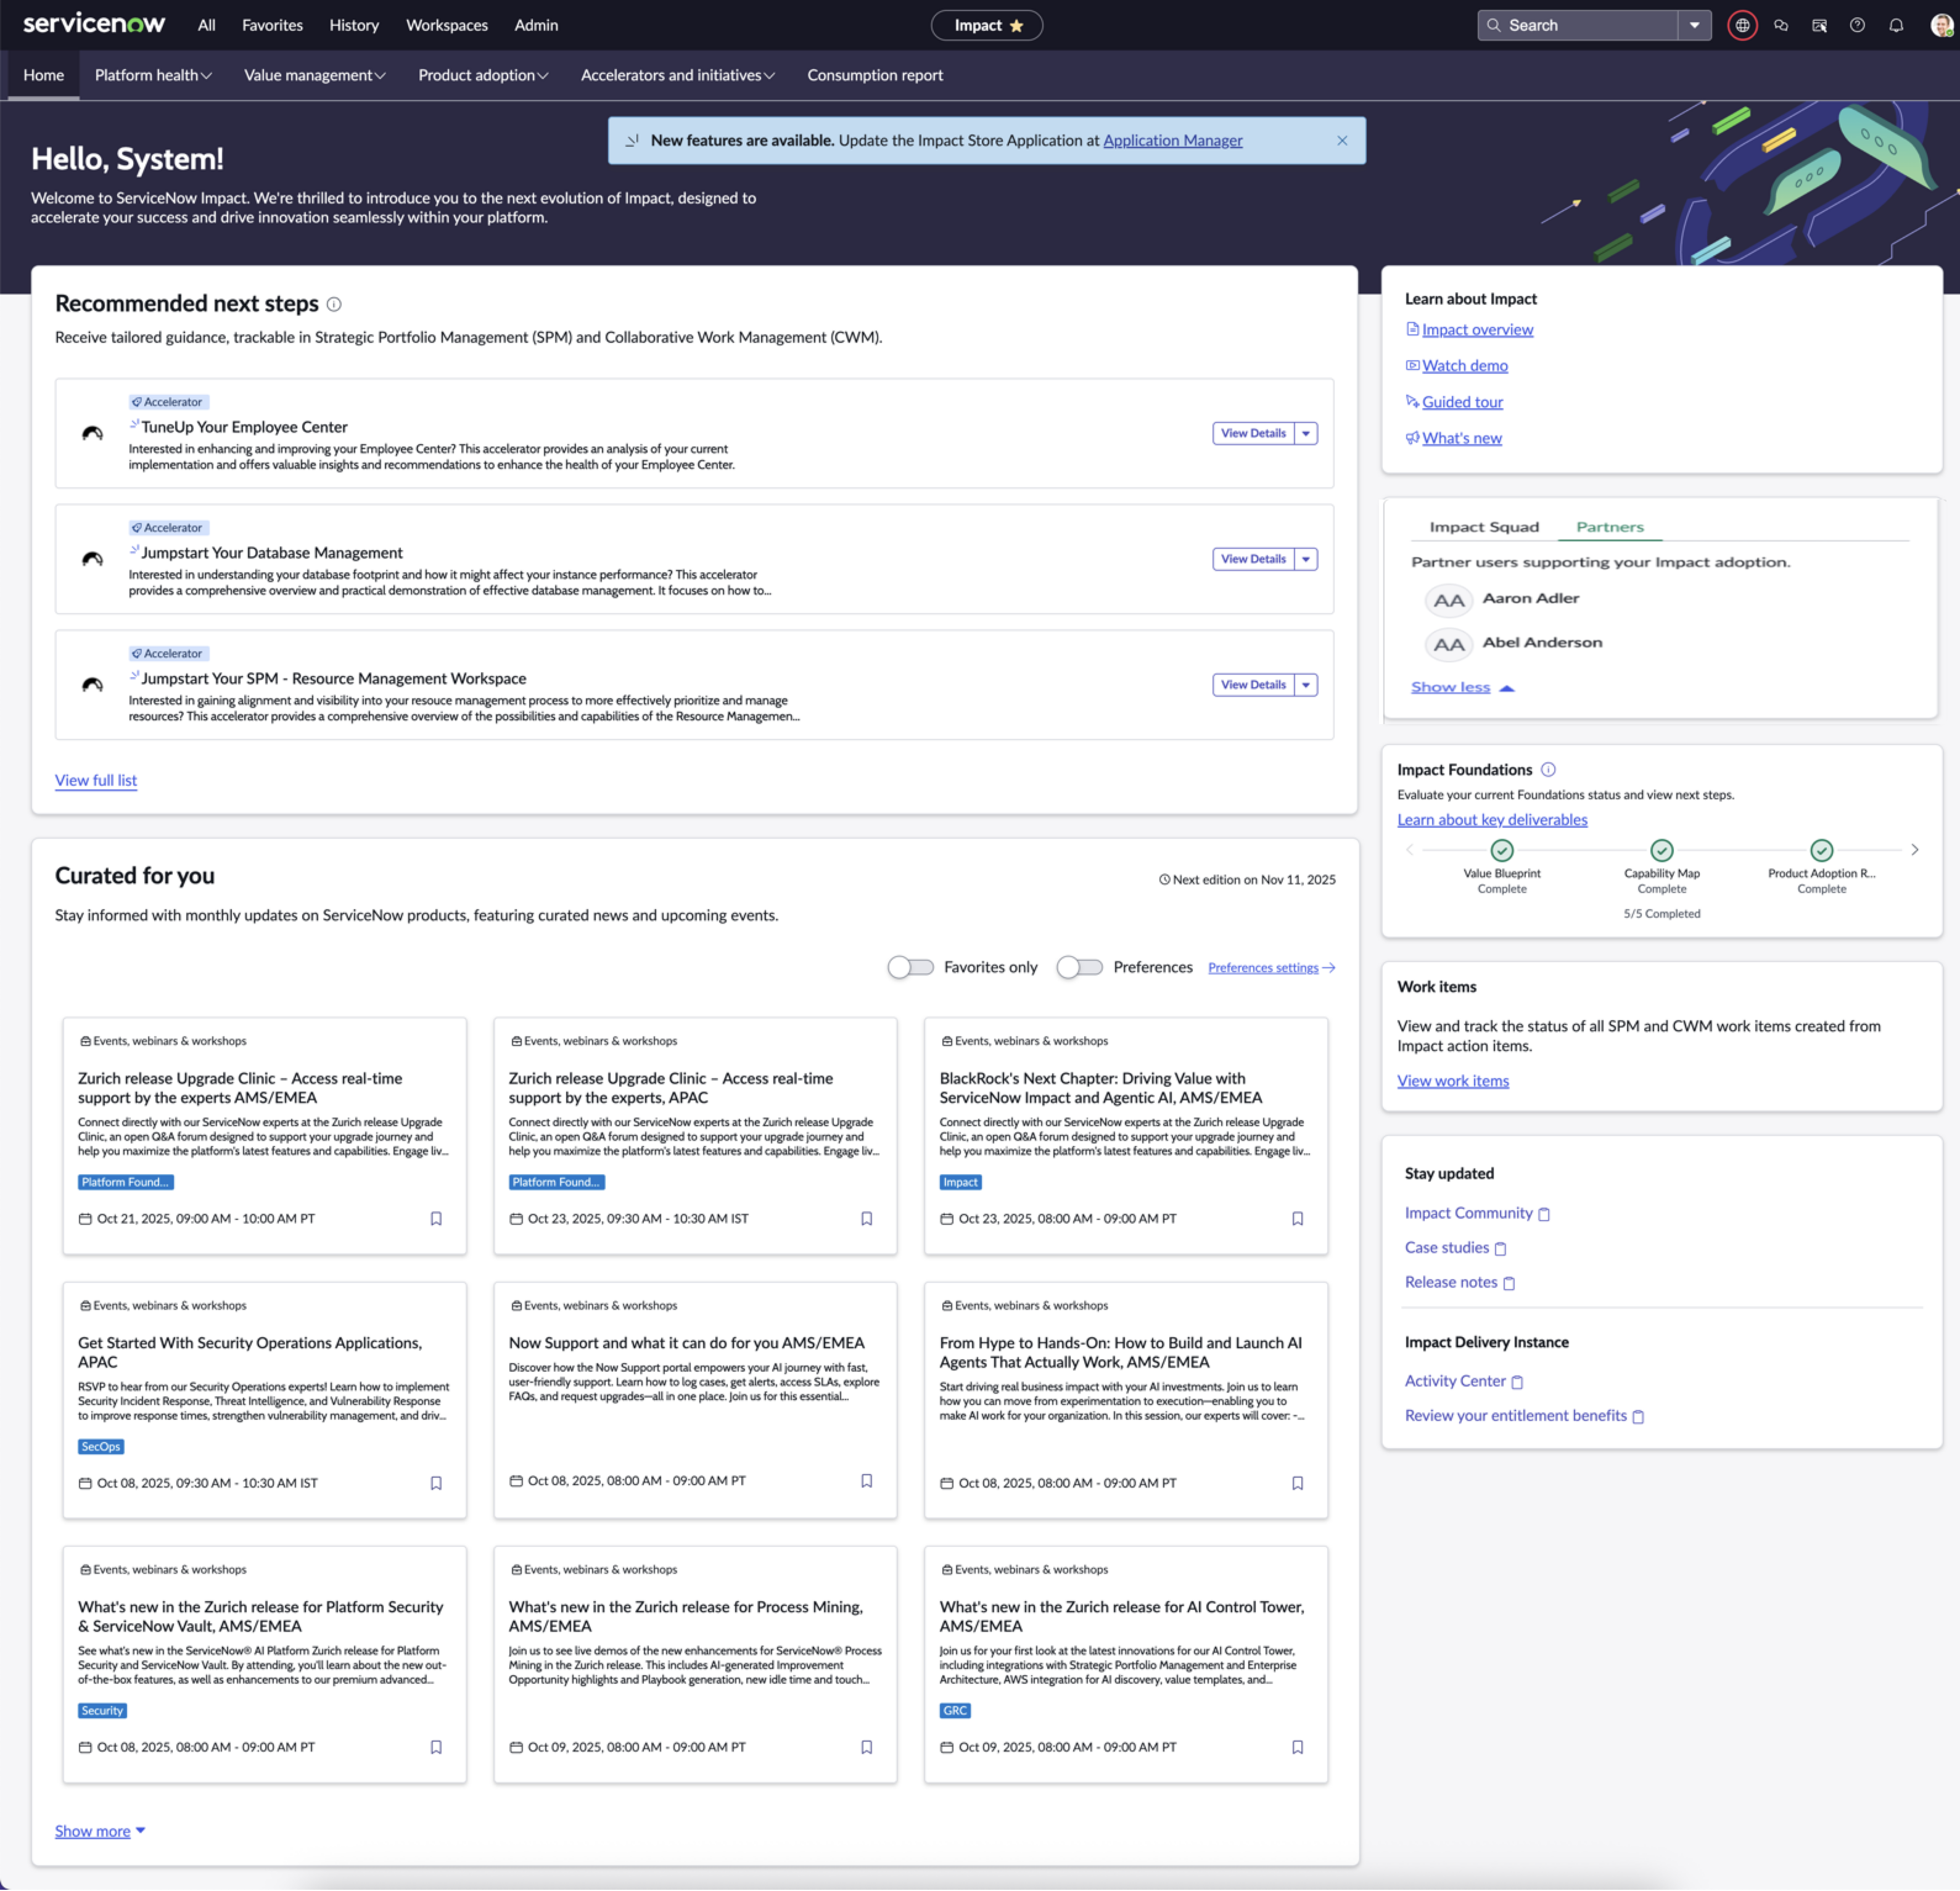Image resolution: width=1960 pixels, height=1891 pixels.
Task: Expand the Platform health menu
Action: [153, 75]
